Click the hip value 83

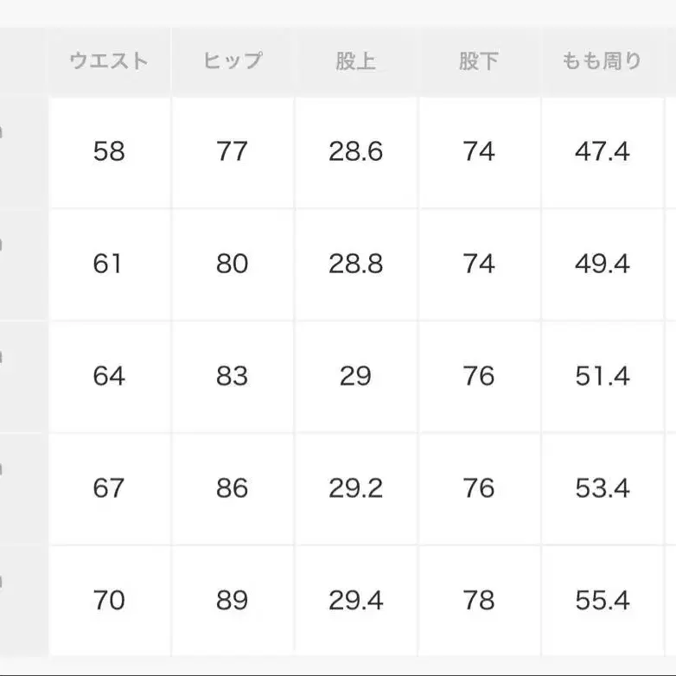pyautogui.click(x=233, y=376)
